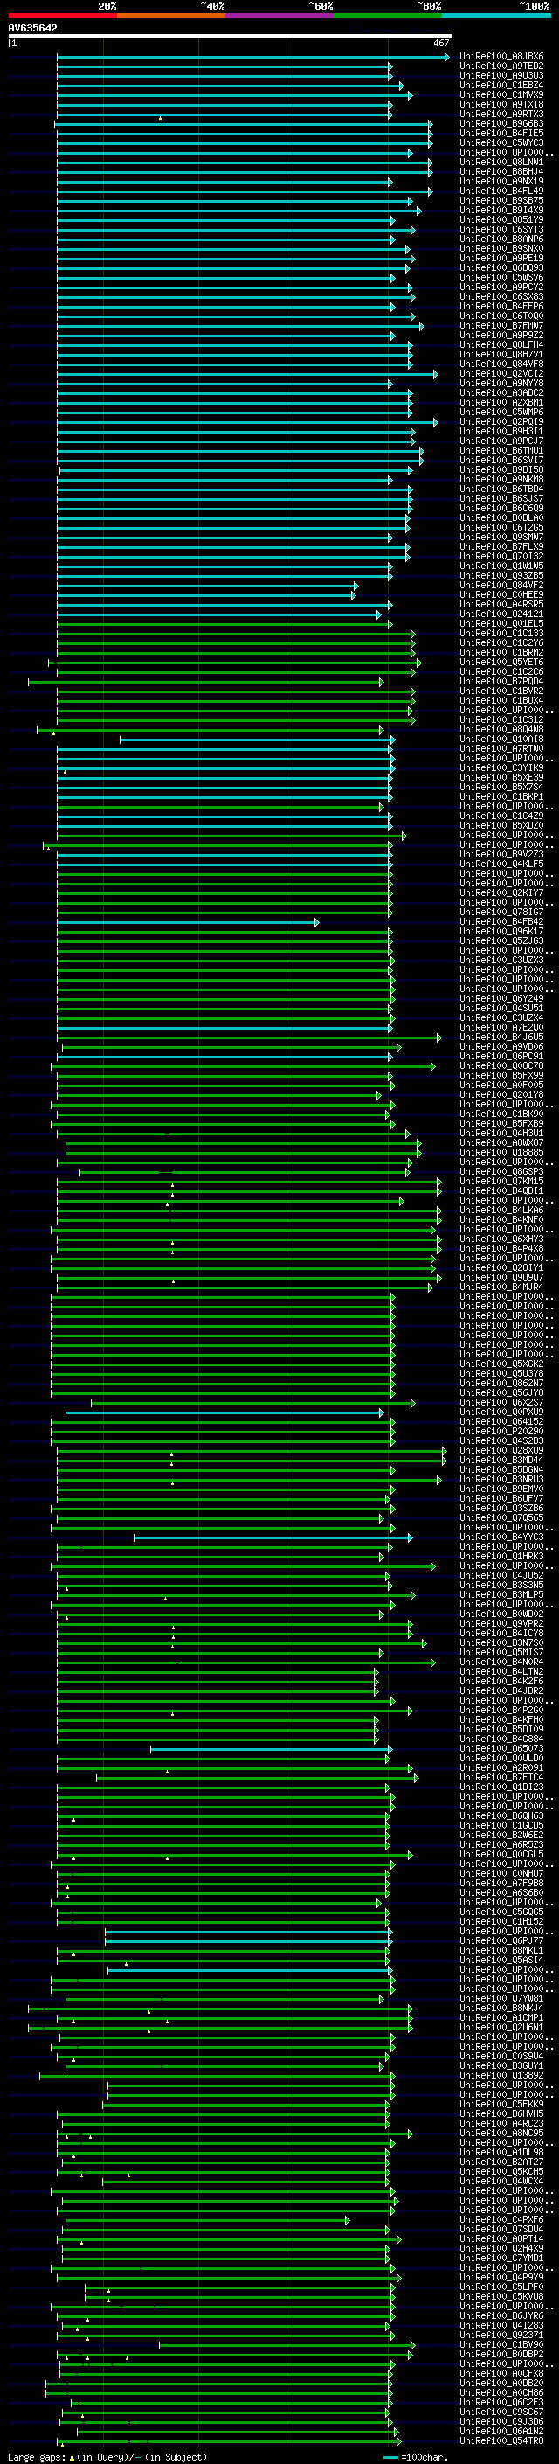Select hit label UniRef100_B6TMU1
This screenshot has width=559, height=2464.
(500, 450)
